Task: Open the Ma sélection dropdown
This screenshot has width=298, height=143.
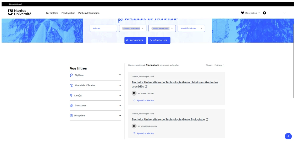Action: [250, 13]
